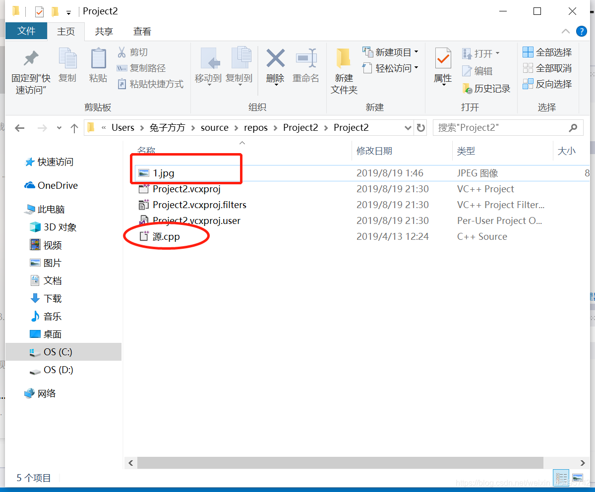Collapse the ribbon with the caret
Viewport: 595px width, 492px height.
566,31
